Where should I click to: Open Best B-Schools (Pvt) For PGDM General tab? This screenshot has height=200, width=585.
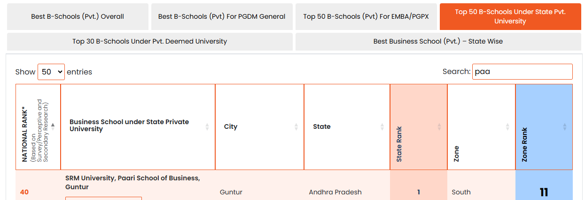pyautogui.click(x=222, y=16)
